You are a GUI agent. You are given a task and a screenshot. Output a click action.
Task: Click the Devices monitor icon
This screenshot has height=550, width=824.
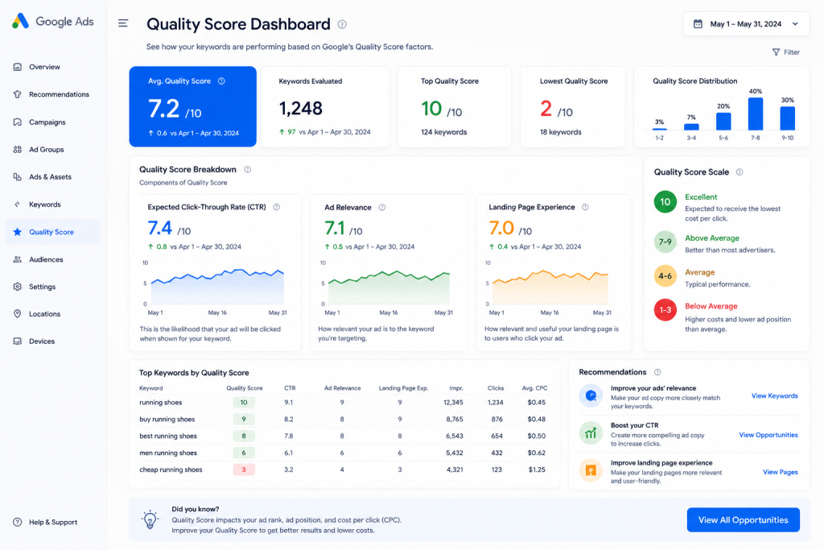point(18,341)
